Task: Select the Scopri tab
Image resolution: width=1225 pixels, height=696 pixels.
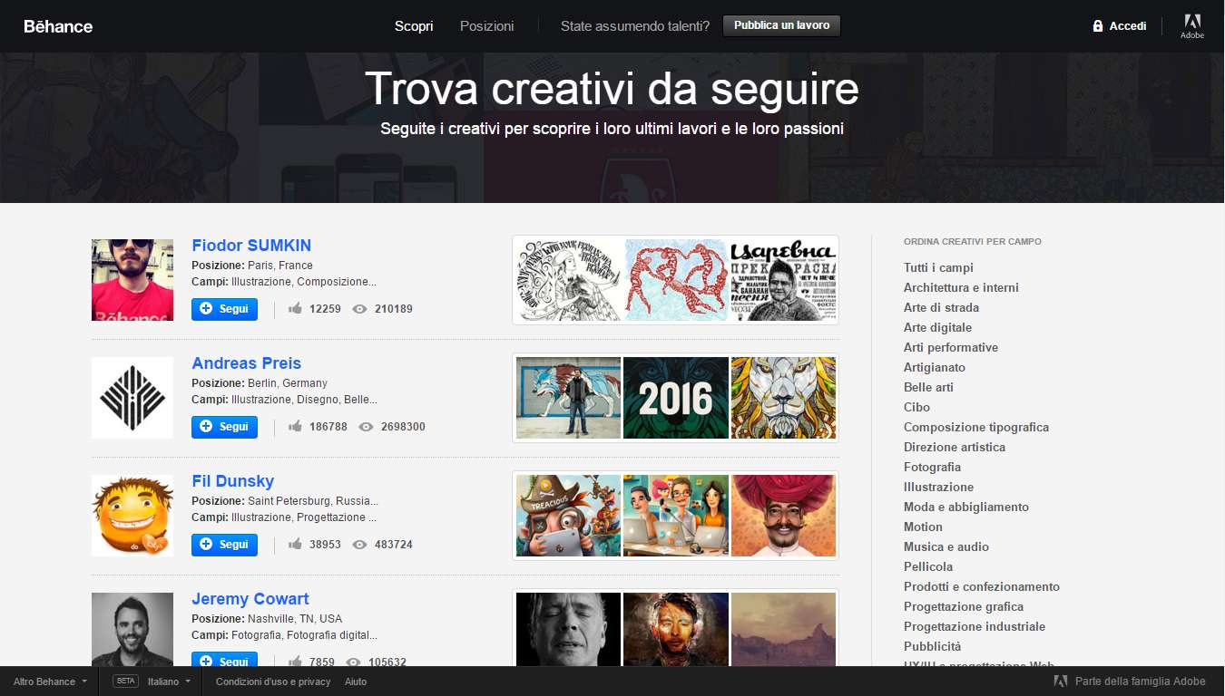Action: (414, 26)
